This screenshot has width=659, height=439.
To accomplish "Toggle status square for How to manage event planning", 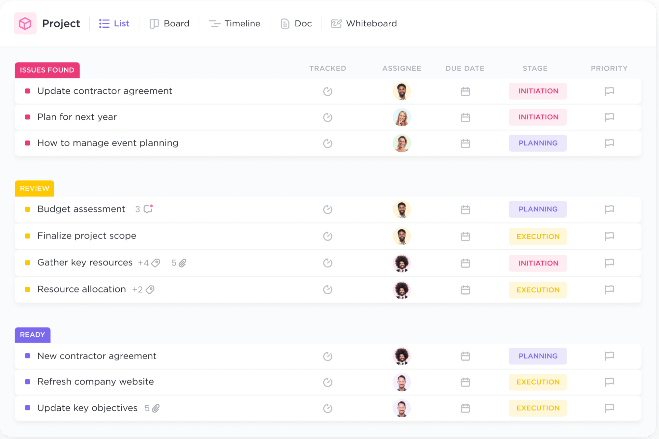I will tap(28, 143).
